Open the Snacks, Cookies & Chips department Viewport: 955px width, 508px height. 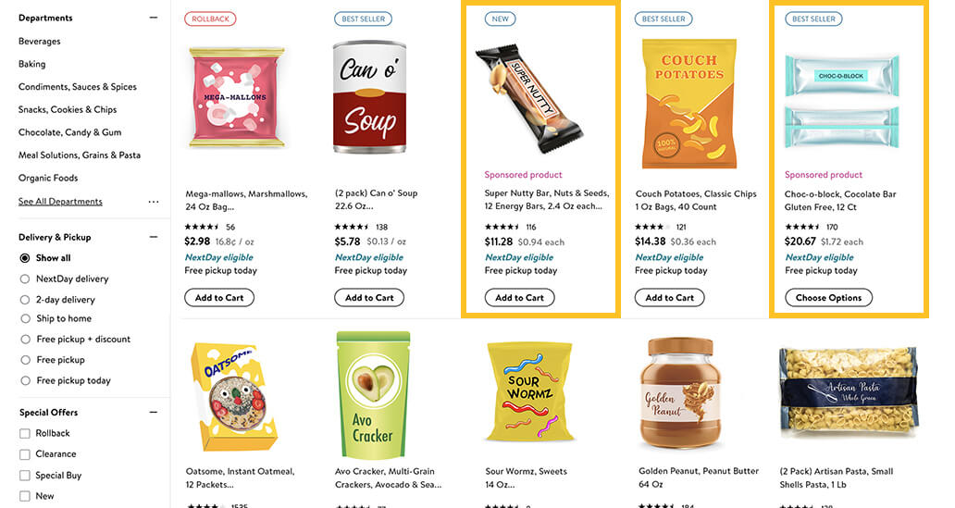pyautogui.click(x=68, y=109)
